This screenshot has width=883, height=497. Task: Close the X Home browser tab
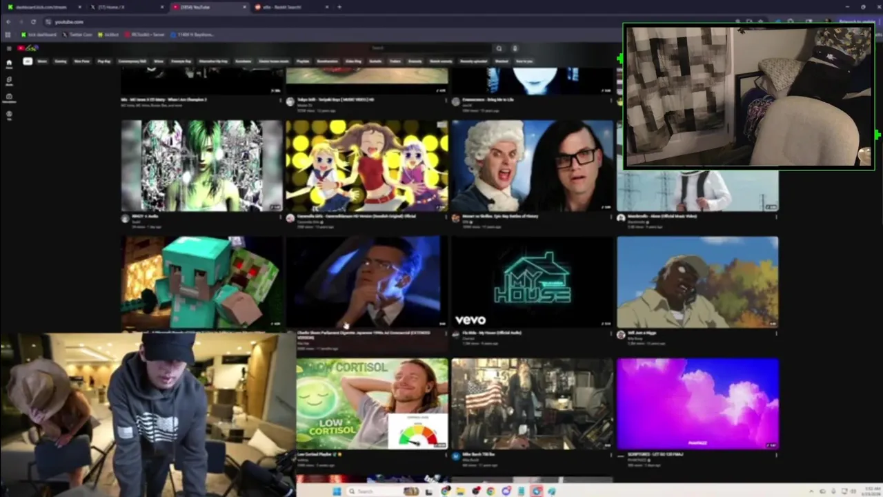pyautogui.click(x=162, y=7)
